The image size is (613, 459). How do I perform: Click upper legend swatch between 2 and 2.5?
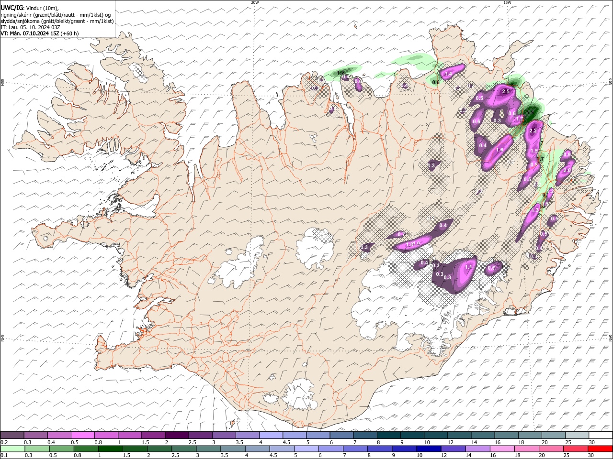point(176,436)
